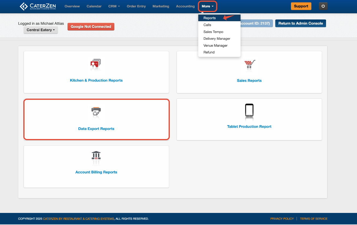Go to Calendar in the navbar
Screen dimensions: 357x225
pos(94,6)
